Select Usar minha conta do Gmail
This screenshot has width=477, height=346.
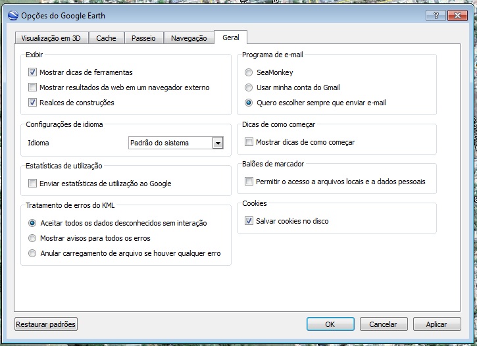click(249, 87)
